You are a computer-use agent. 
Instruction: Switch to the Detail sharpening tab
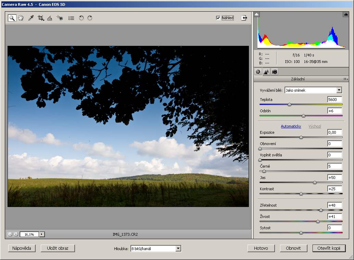click(x=266, y=72)
